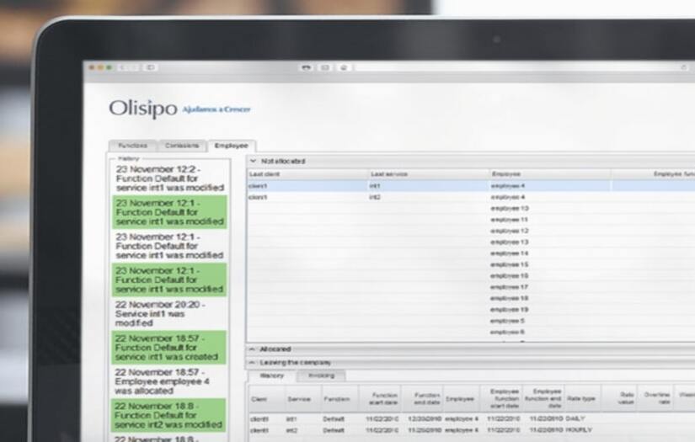
Task: Select the client1 int1 employee 4 row
Action: pyautogui.click(x=471, y=186)
